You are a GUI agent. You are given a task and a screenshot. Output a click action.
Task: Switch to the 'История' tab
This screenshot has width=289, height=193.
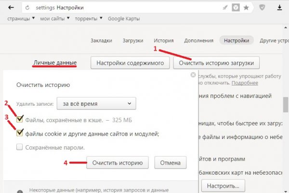click(163, 41)
